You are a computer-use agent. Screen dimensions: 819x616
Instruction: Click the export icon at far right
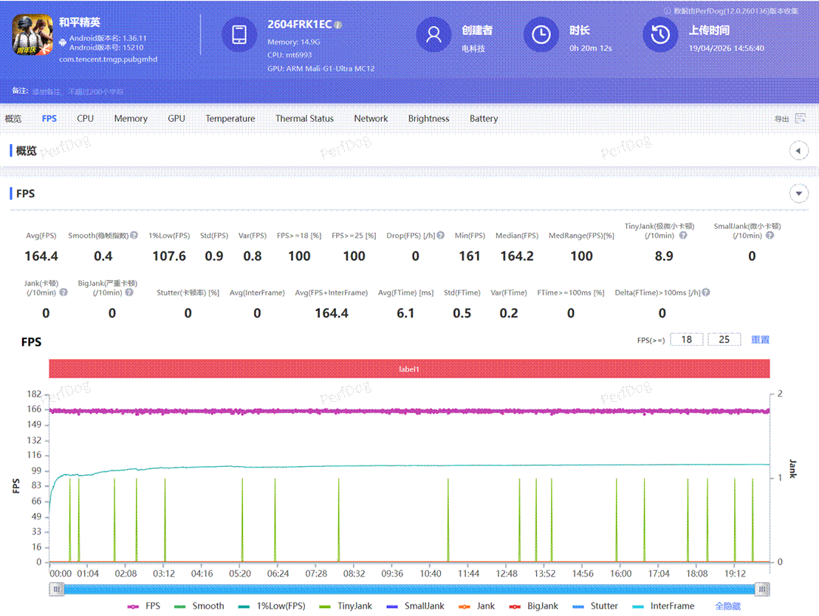tap(801, 119)
